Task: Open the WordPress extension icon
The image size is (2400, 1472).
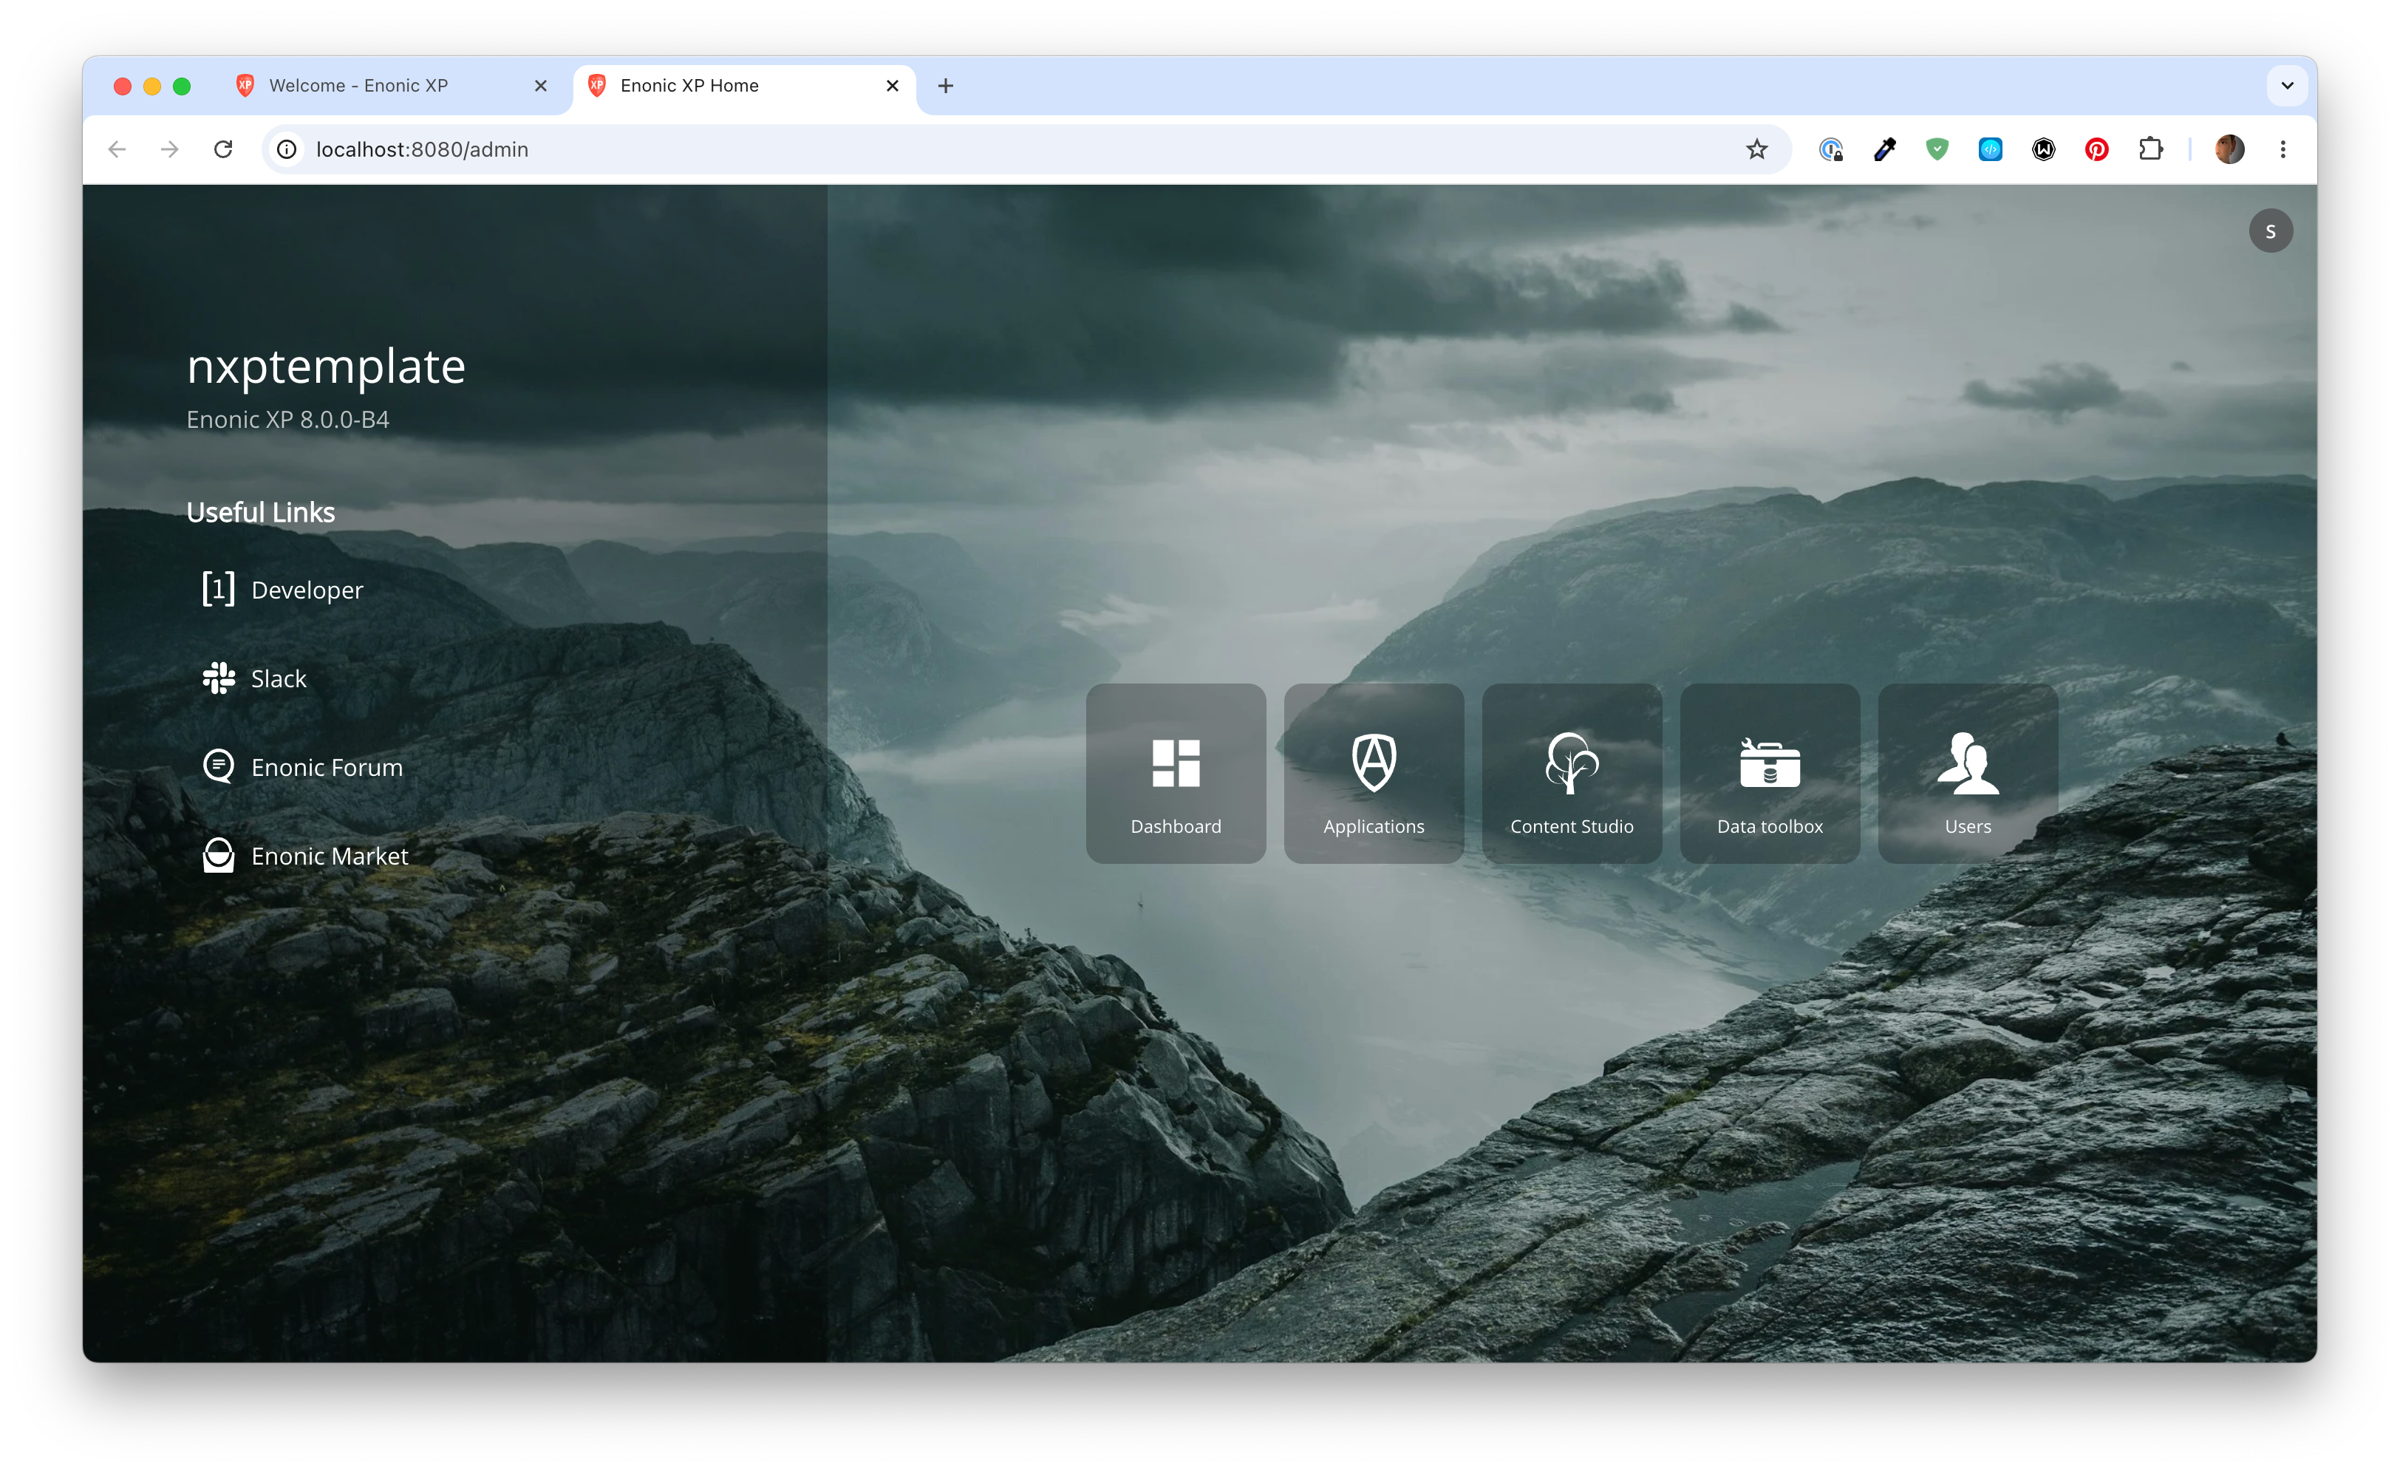Action: pos(2044,149)
